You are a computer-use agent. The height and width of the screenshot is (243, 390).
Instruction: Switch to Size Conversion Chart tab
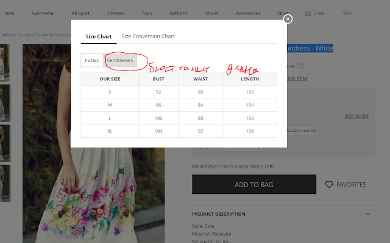pos(148,36)
